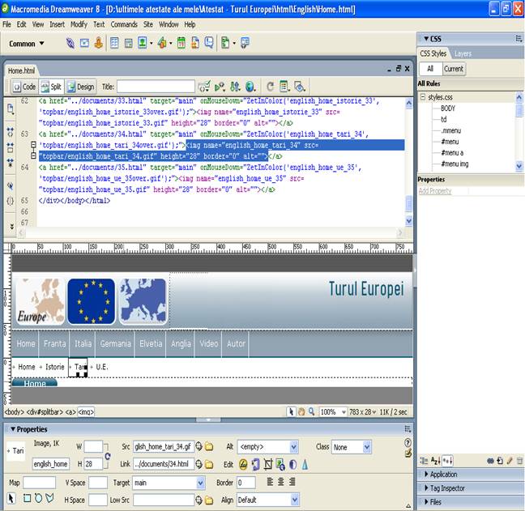This screenshot has width=525, height=511.
Task: Click the Refresh Design View icon
Action: tap(270, 87)
